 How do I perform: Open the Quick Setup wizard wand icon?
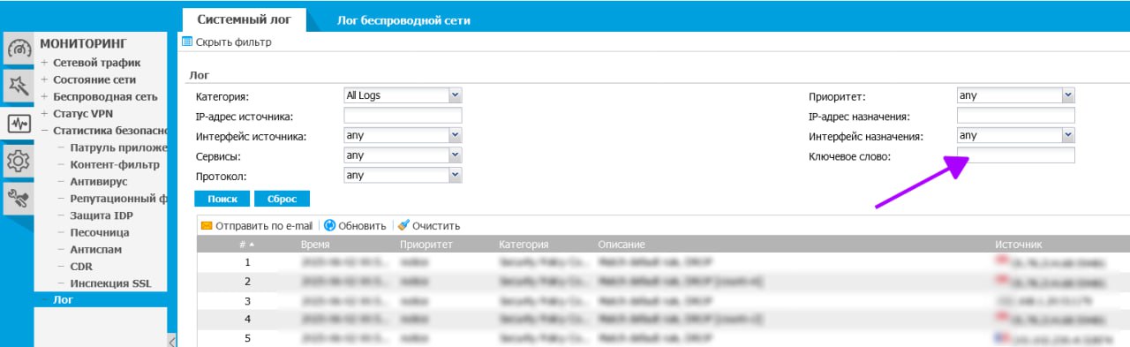(18, 87)
